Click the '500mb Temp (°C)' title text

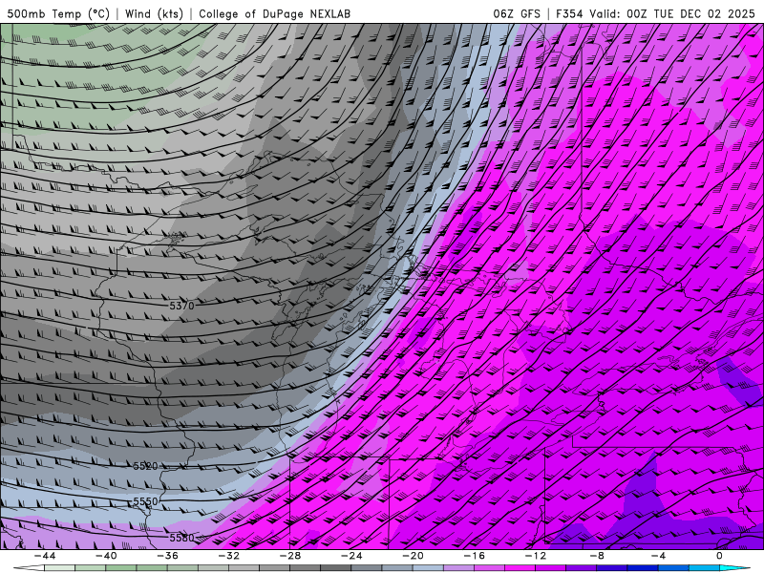(x=59, y=13)
